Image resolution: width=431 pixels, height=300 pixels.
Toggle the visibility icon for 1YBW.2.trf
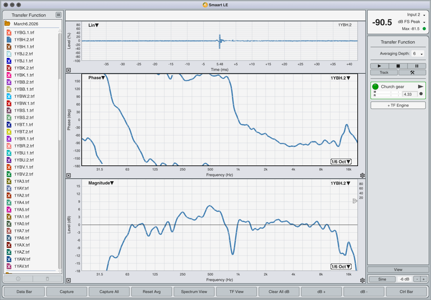pos(9,96)
